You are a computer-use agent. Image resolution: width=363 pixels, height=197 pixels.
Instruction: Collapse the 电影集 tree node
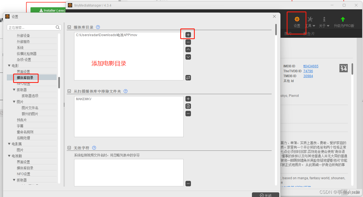point(9,144)
